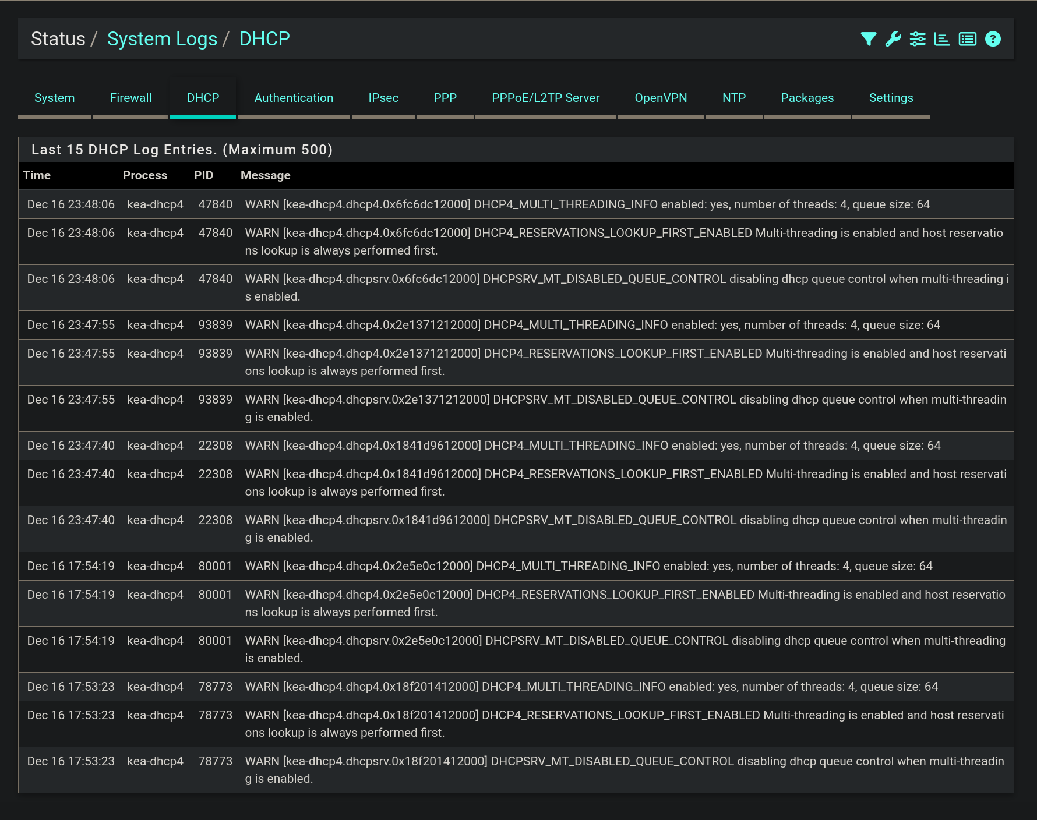Click the DHCP breadcrumb link

point(264,39)
